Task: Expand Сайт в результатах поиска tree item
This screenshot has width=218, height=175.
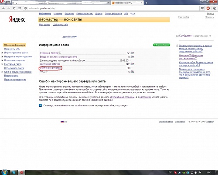Action: tap(2, 72)
